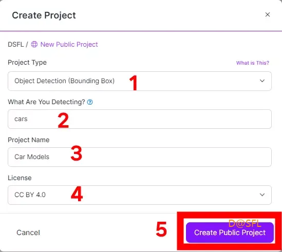Open the Object Detection (Bounding Box) selector
Viewport: 282px width, 252px height.
click(140, 81)
